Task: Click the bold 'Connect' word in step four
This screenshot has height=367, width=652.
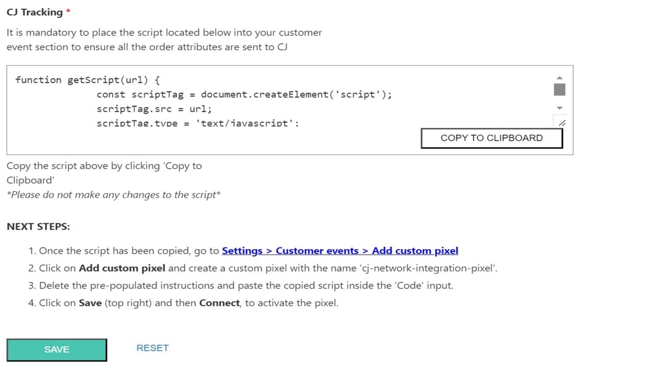Action: point(220,303)
